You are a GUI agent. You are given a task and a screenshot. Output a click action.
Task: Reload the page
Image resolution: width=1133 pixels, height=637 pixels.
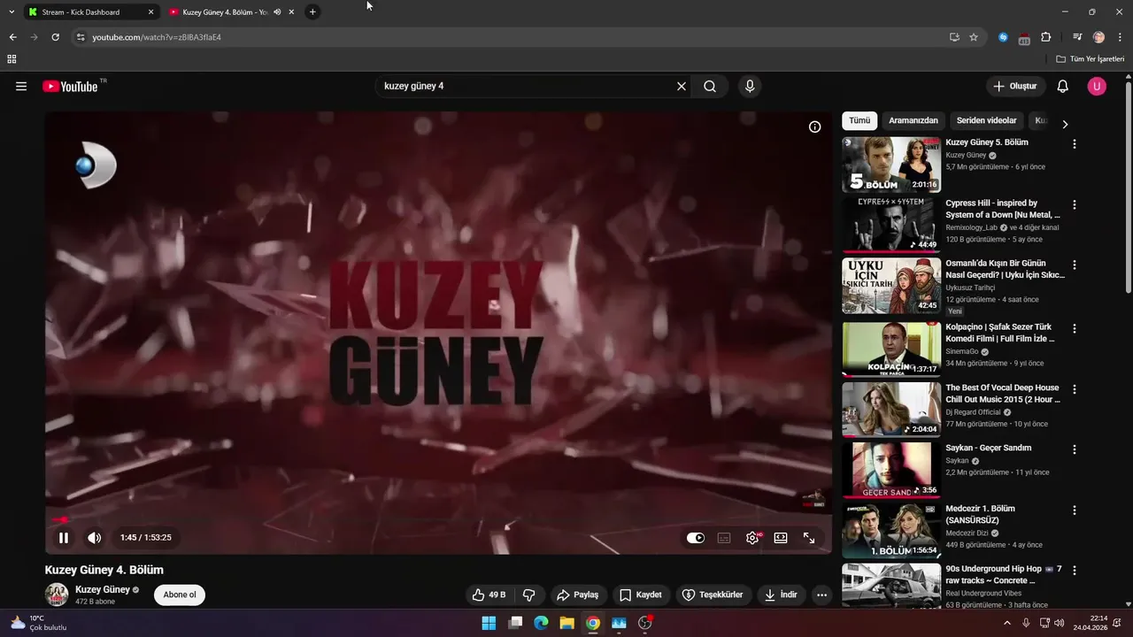pyautogui.click(x=55, y=37)
